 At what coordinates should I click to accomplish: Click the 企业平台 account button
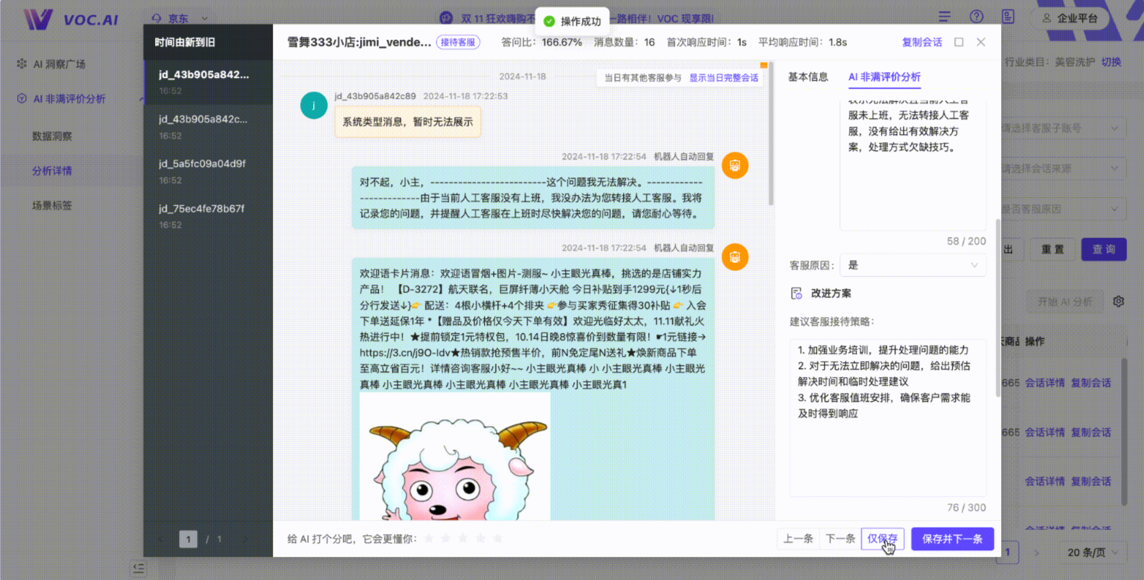pyautogui.click(x=1071, y=18)
